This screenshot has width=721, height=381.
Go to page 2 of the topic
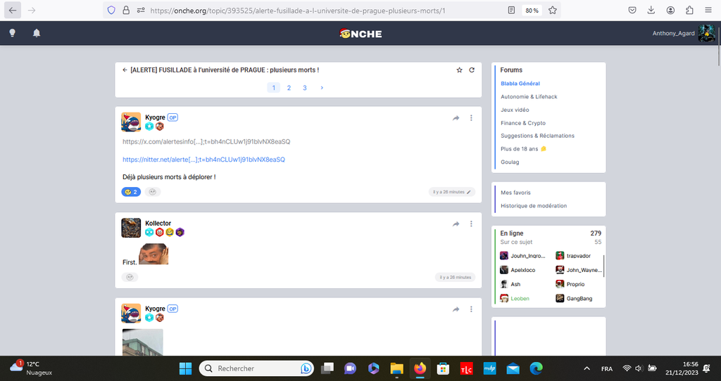click(x=289, y=88)
